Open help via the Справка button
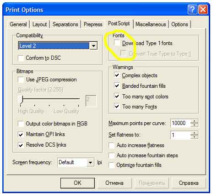 (x=189, y=183)
